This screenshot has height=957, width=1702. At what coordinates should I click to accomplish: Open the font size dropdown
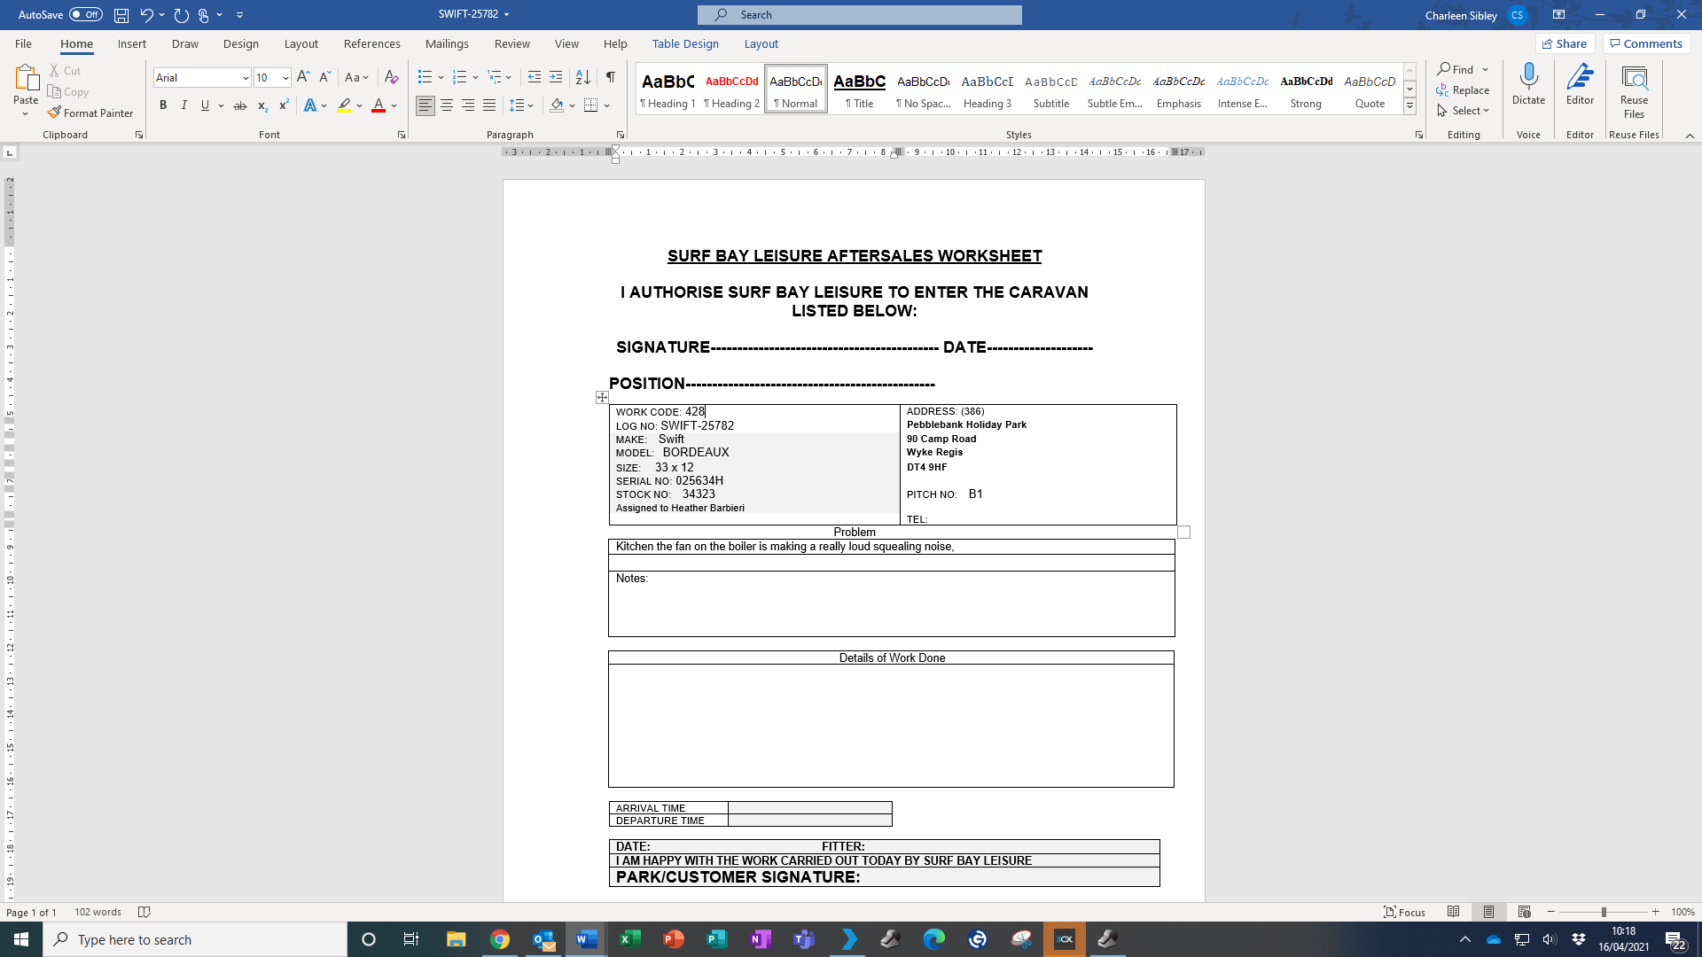coord(285,78)
